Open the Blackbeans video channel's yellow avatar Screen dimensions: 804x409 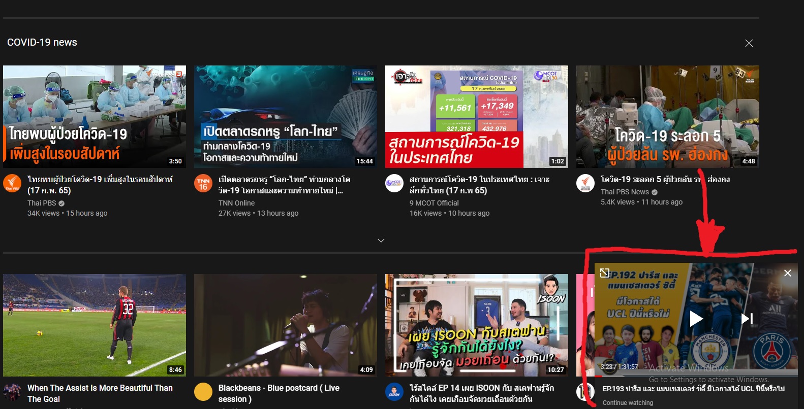[x=203, y=392]
